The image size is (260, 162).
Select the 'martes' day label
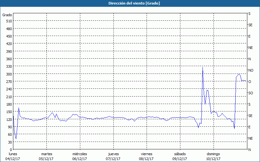pyautogui.click(x=46, y=154)
